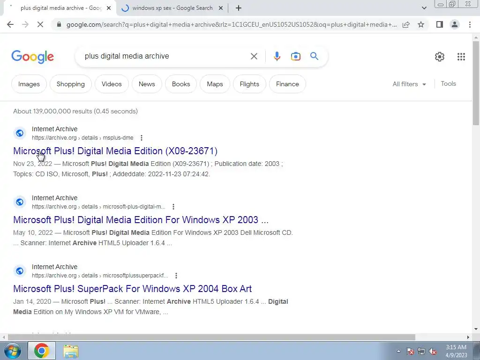Screen dimensions: 480x360
Task: Stop loading the page
Action: pos(40,24)
